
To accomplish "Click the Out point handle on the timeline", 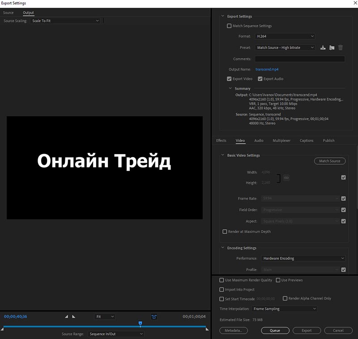I will click(x=207, y=329).
